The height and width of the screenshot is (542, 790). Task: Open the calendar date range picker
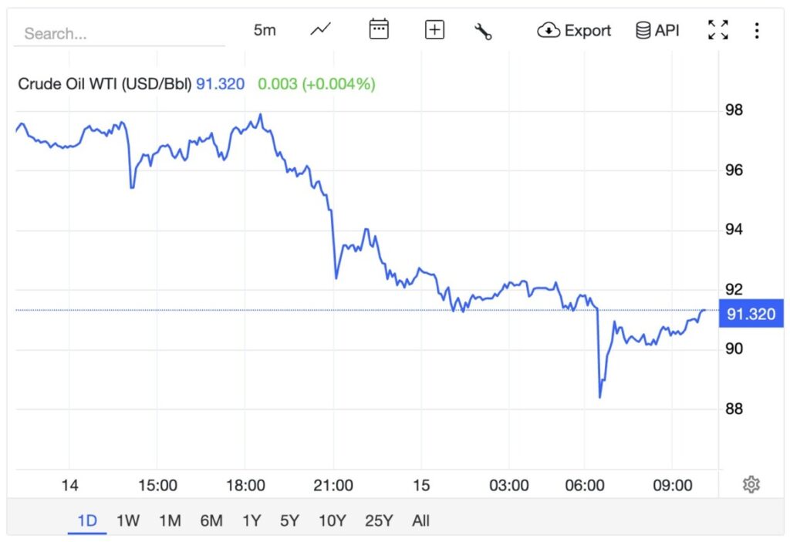378,30
